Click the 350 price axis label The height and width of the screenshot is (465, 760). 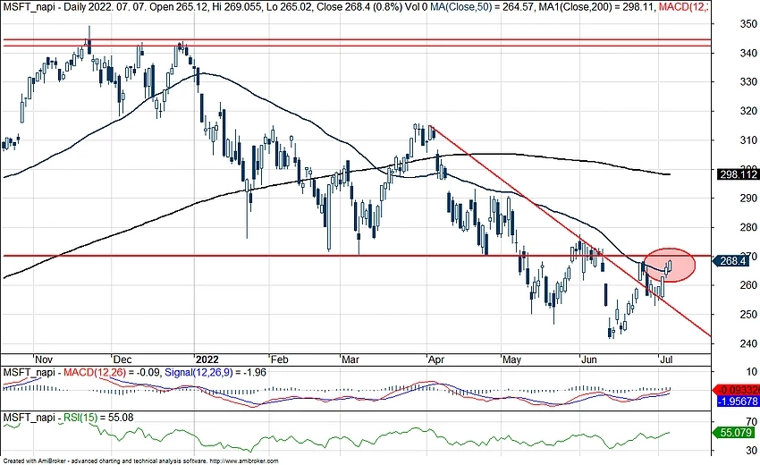[x=749, y=24]
